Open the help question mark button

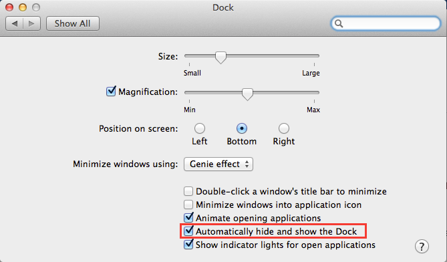tap(422, 246)
